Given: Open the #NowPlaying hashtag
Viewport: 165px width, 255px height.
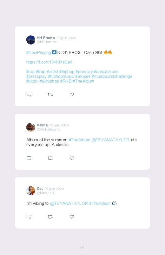Looking at the screenshot, I should (x=38, y=52).
